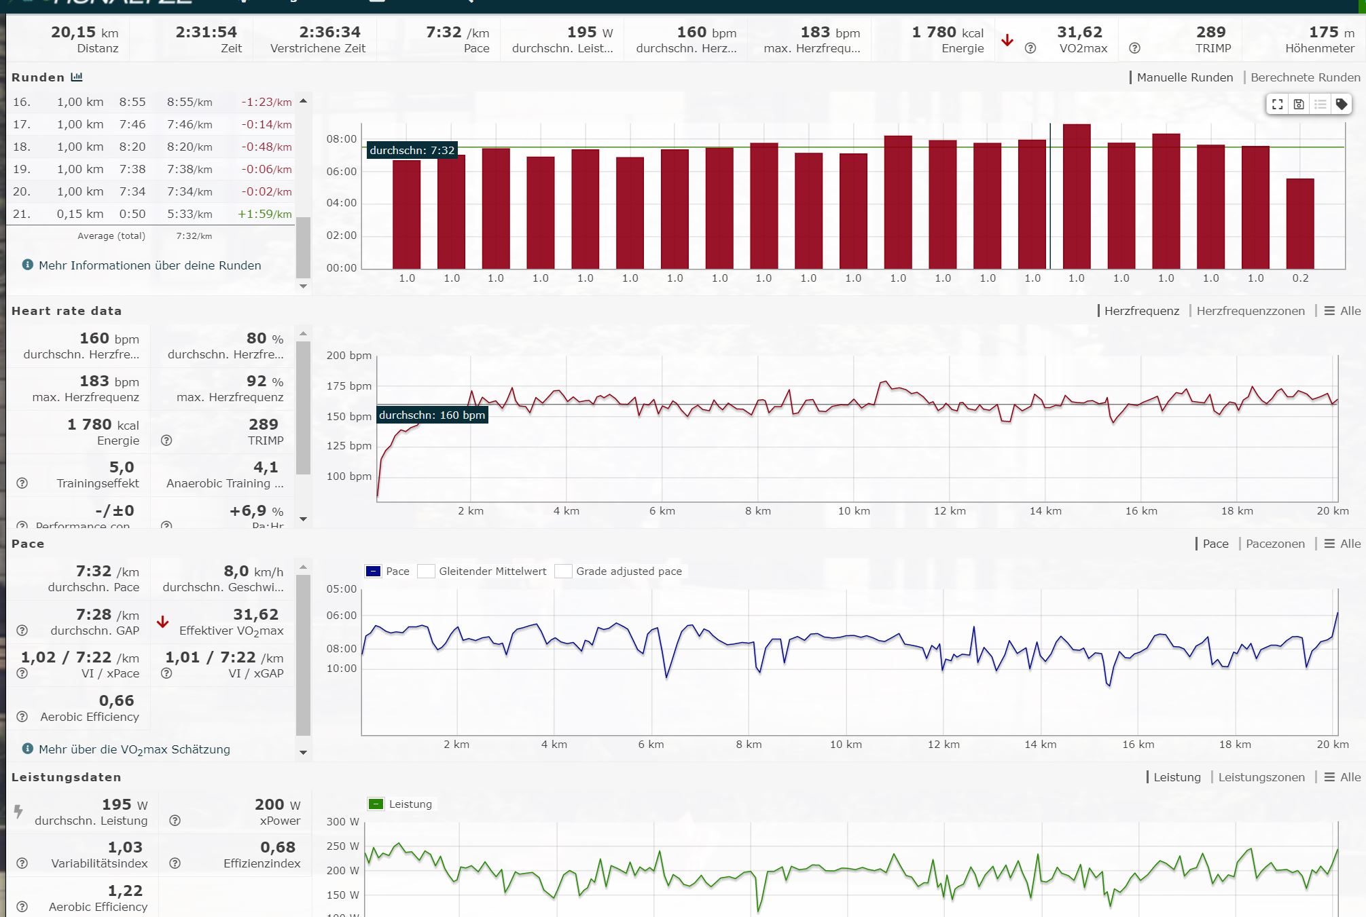Toggle the Pace series legend checkbox
The height and width of the screenshot is (917, 1366).
[x=373, y=572]
